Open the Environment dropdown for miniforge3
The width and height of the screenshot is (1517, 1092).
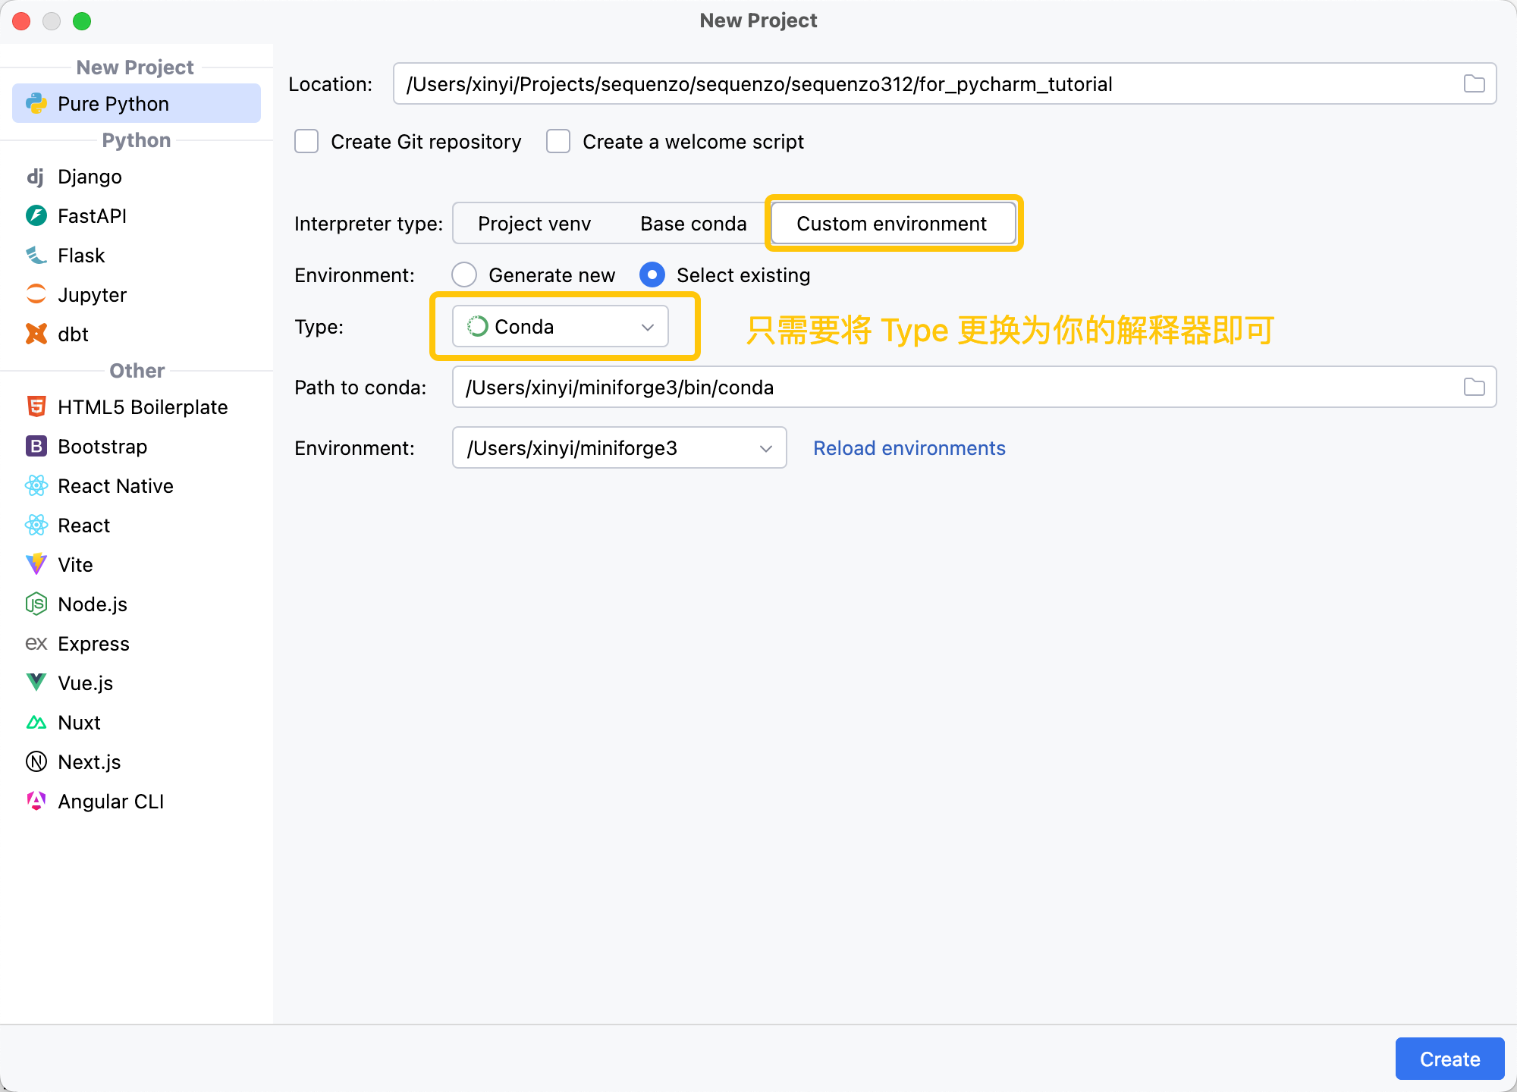tap(618, 447)
